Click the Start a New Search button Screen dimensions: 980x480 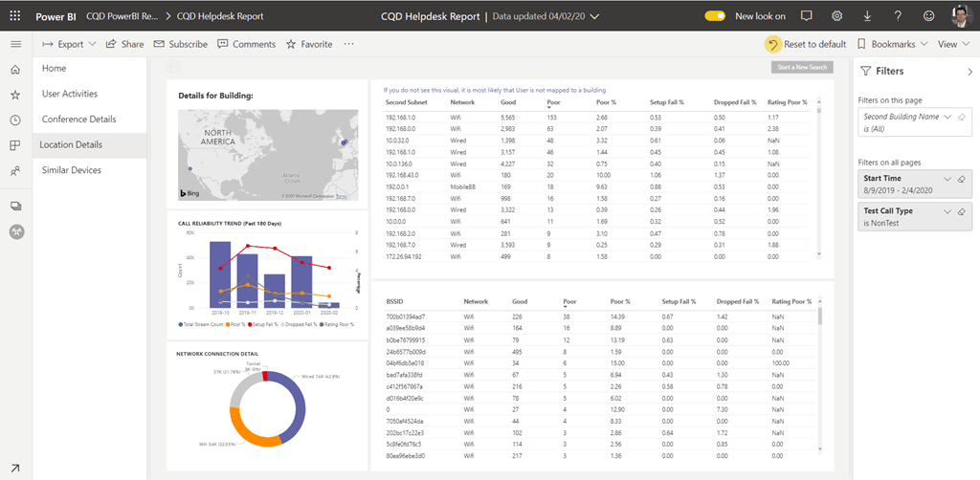click(802, 68)
